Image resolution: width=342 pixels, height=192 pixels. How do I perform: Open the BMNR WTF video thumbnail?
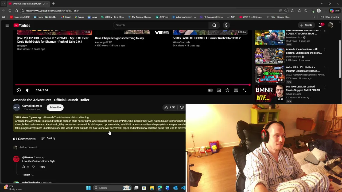(x=270, y=93)
